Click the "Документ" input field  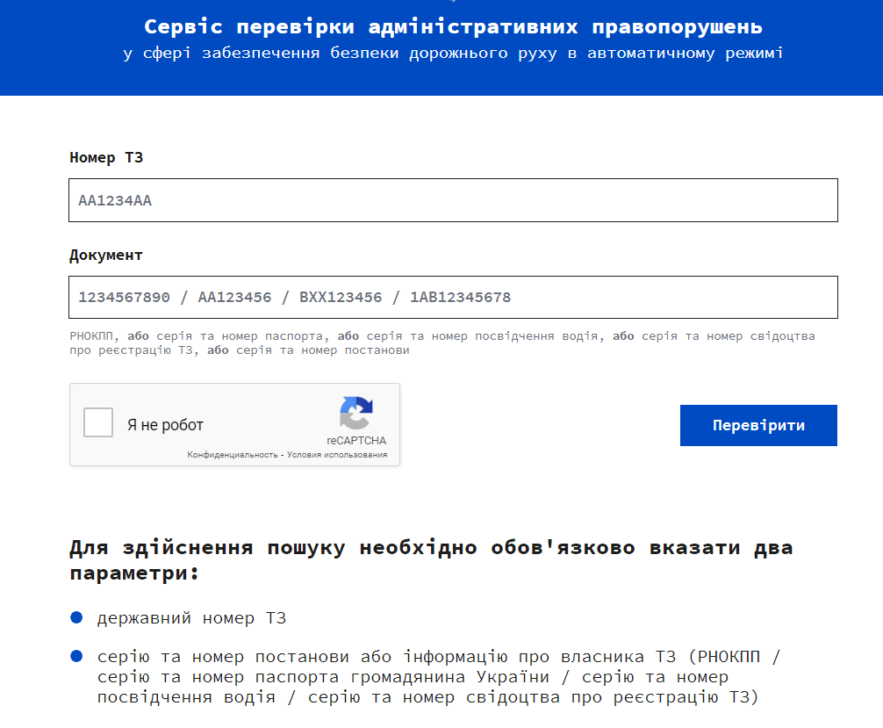454,297
